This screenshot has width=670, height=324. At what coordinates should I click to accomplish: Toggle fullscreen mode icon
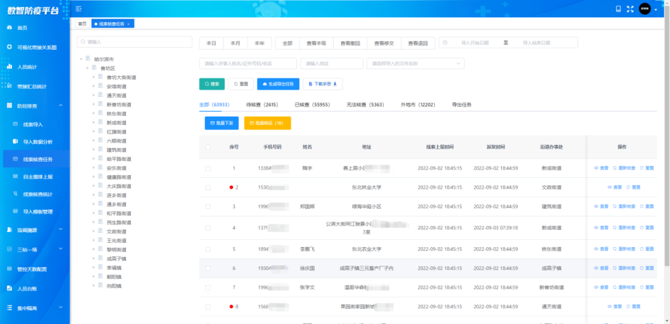[x=631, y=9]
